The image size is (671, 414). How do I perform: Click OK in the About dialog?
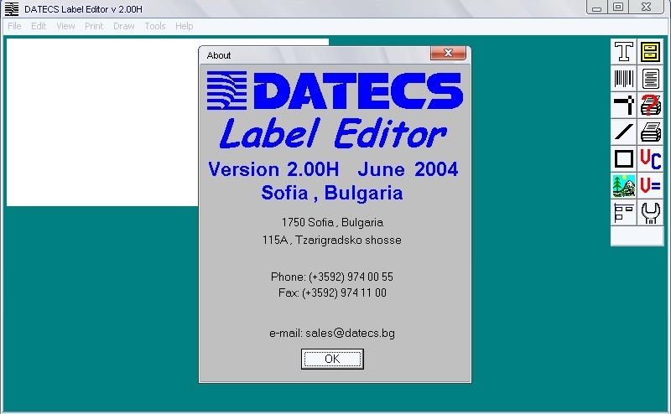click(332, 359)
